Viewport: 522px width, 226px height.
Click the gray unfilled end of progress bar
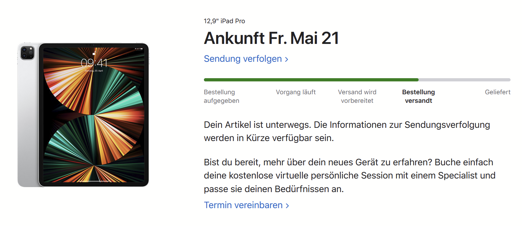tap(464, 80)
